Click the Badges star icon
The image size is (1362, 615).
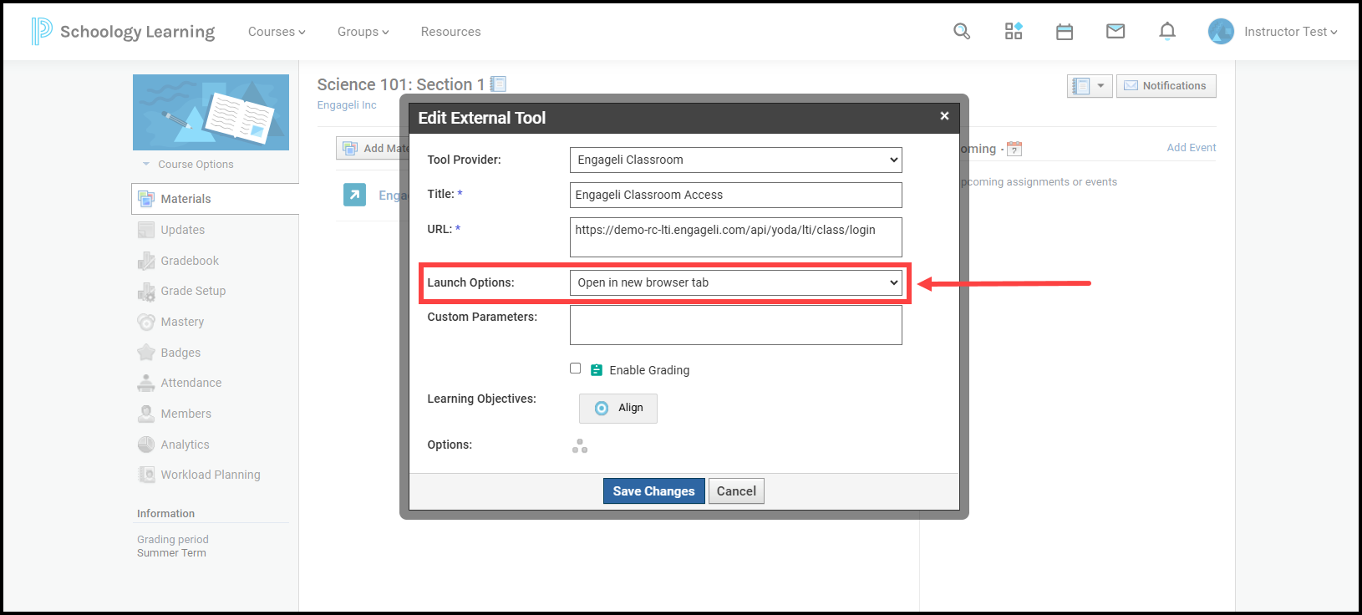pyautogui.click(x=146, y=353)
